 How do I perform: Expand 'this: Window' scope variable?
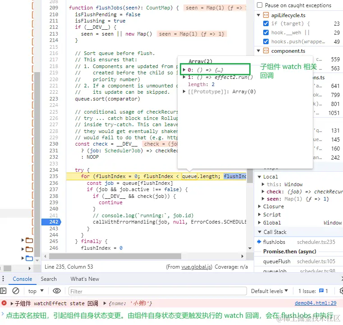click(x=263, y=184)
